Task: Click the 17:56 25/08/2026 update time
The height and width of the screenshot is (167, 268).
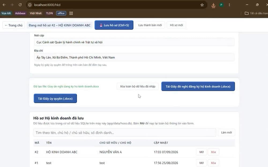Action: pyautogui.click(x=166, y=163)
